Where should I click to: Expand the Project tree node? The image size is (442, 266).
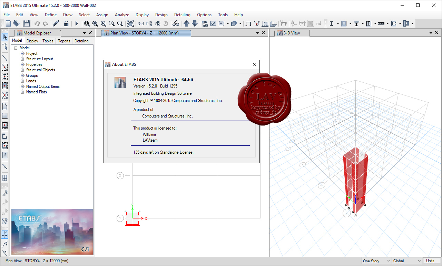pyautogui.click(x=22, y=53)
